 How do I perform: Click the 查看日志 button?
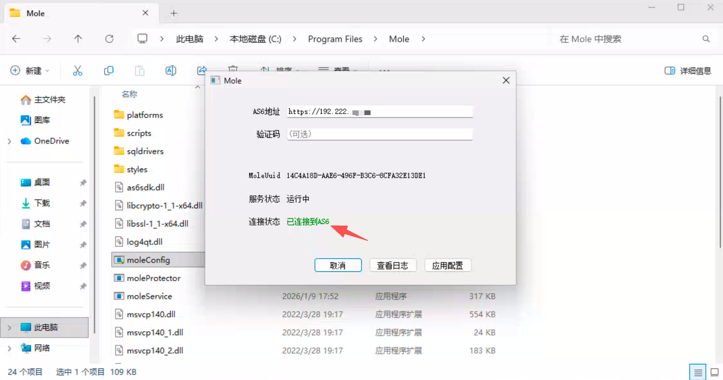pyautogui.click(x=393, y=265)
